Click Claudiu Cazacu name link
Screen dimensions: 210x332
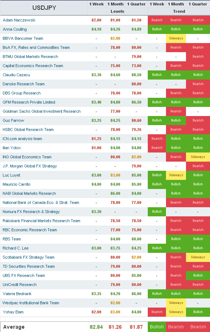[16, 75]
